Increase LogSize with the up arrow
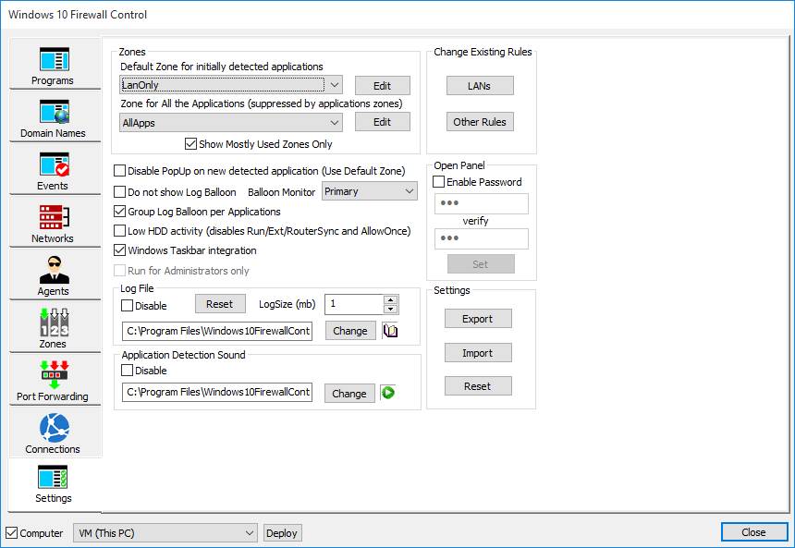 [x=390, y=299]
